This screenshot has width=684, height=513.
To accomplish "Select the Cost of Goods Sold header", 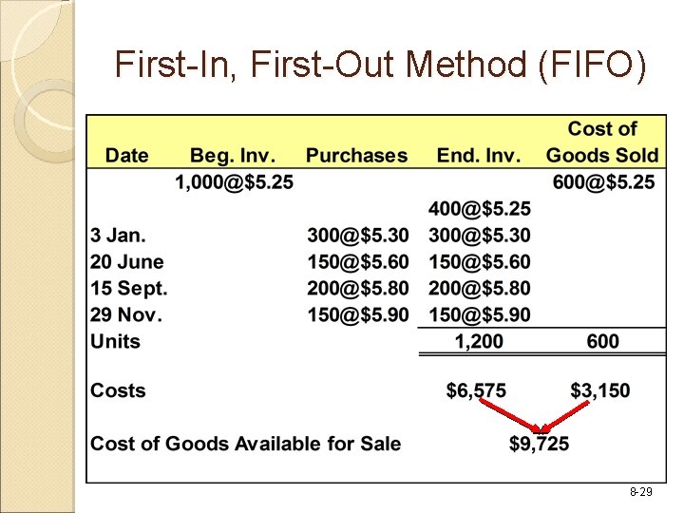I will coord(602,142).
